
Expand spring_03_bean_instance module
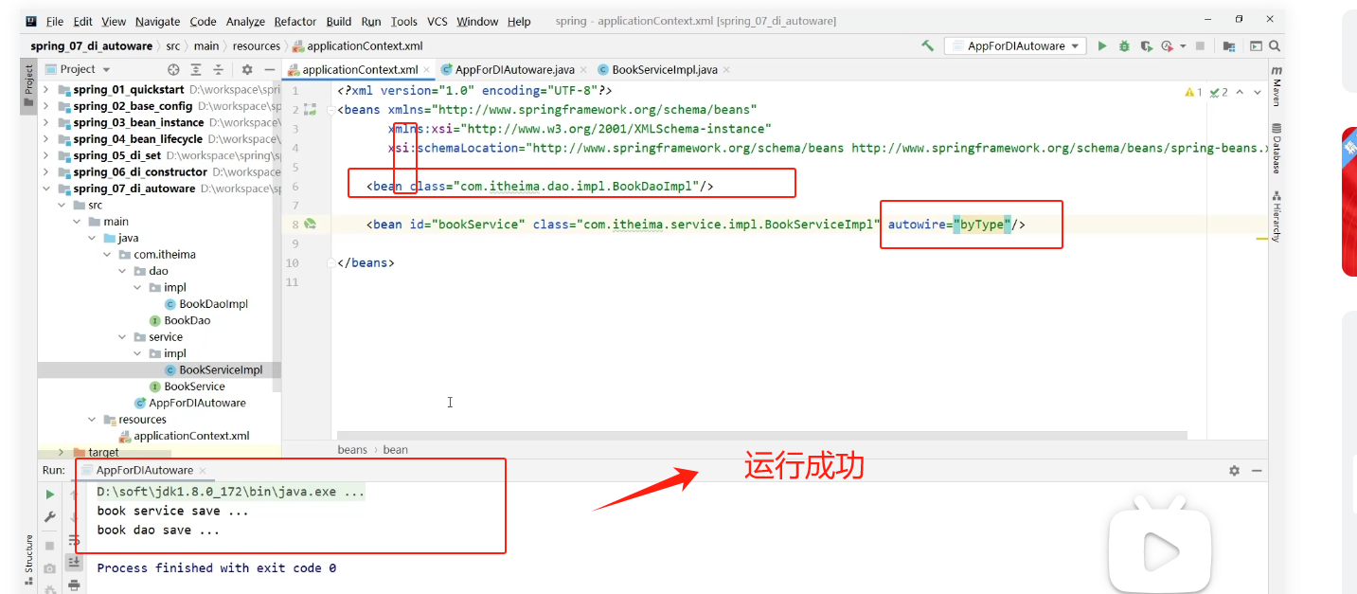[x=46, y=122]
